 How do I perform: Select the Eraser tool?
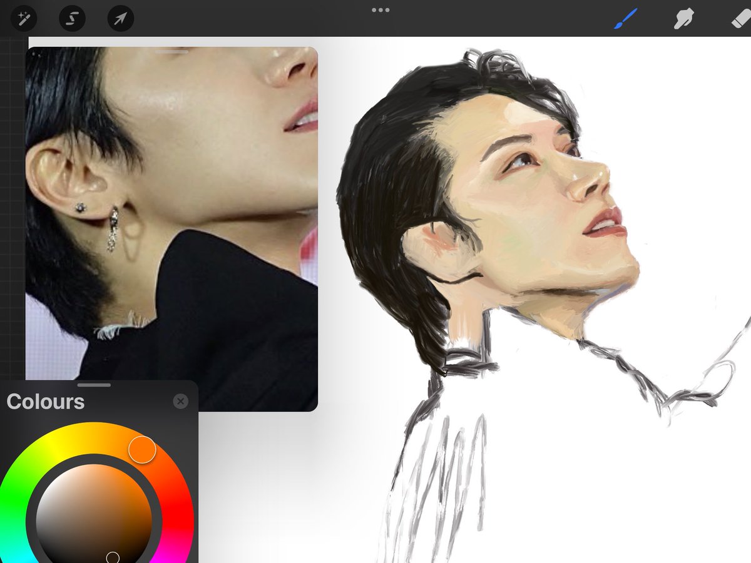(740, 19)
